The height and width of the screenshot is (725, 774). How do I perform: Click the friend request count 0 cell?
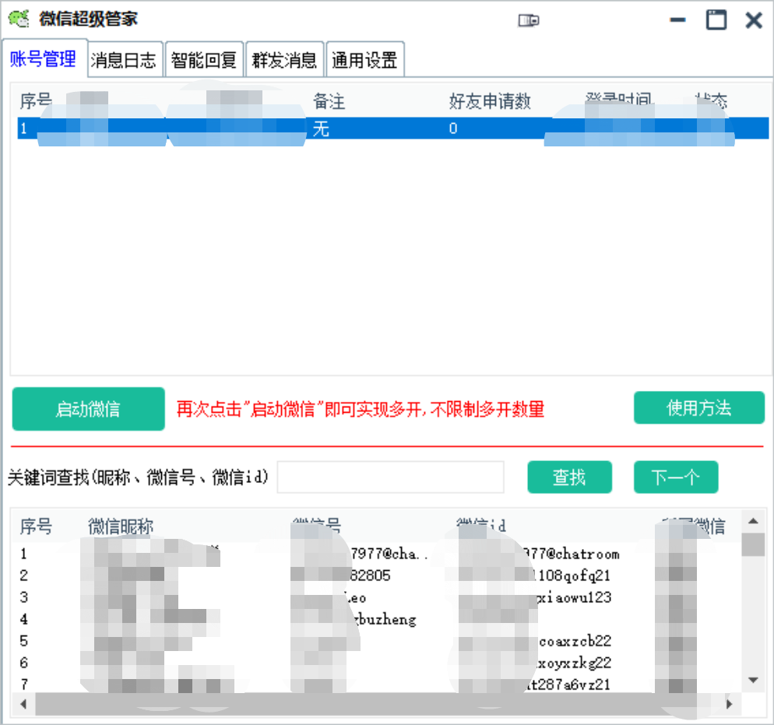coord(453,128)
